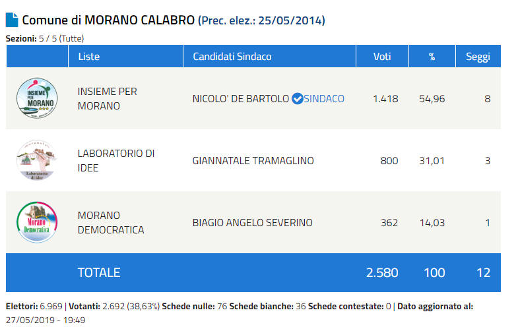Click the TOTALE row label

99,272
